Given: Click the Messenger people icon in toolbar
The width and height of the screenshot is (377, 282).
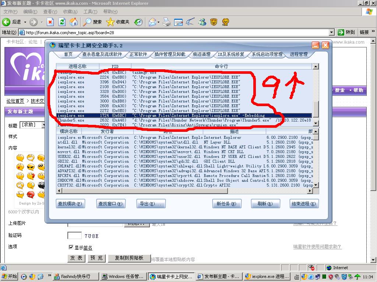Looking at the screenshot, I should pyautogui.click(x=202, y=22).
